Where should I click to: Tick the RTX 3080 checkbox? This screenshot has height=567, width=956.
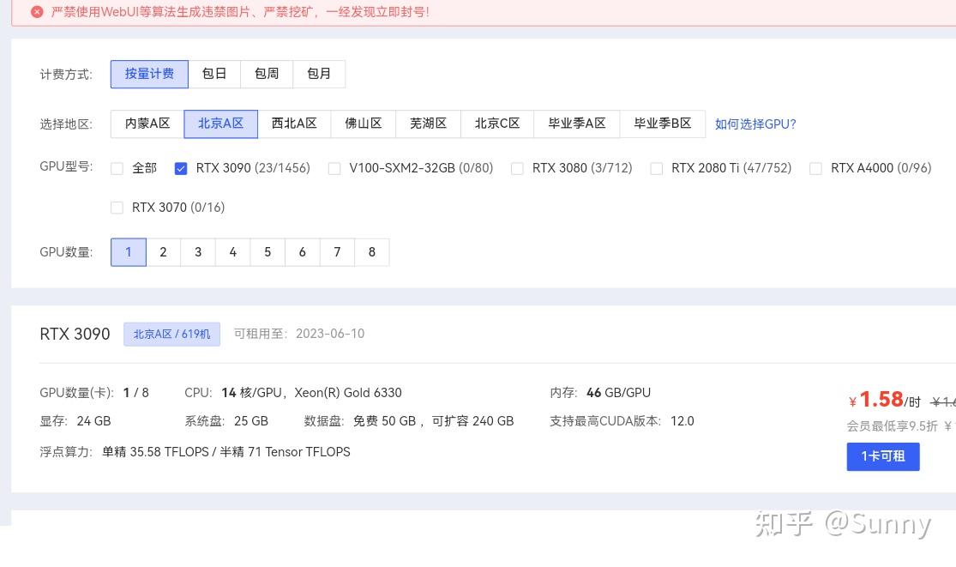point(517,169)
